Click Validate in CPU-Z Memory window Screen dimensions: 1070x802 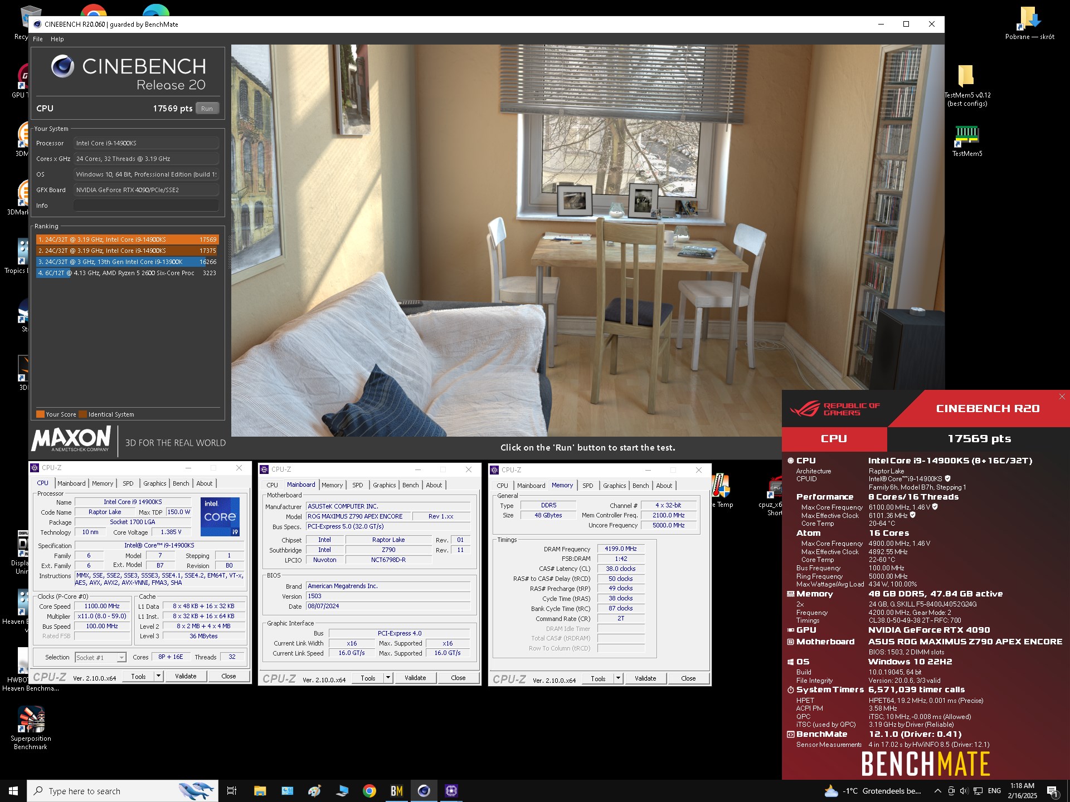645,678
